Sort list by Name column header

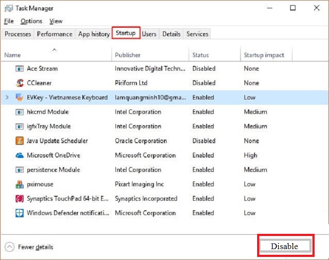(x=13, y=55)
